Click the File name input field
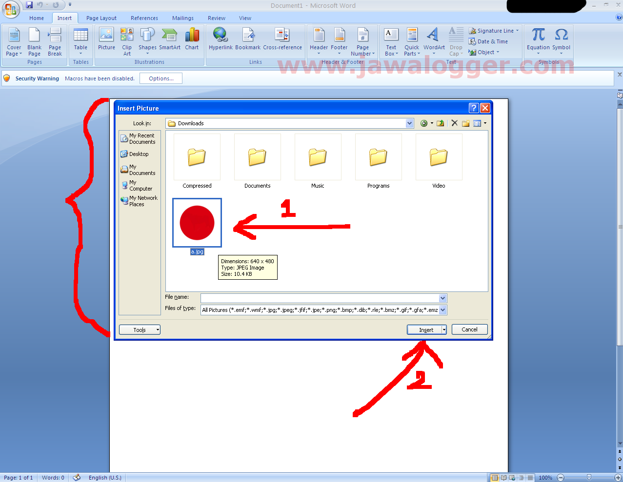This screenshot has width=623, height=482. (320, 298)
